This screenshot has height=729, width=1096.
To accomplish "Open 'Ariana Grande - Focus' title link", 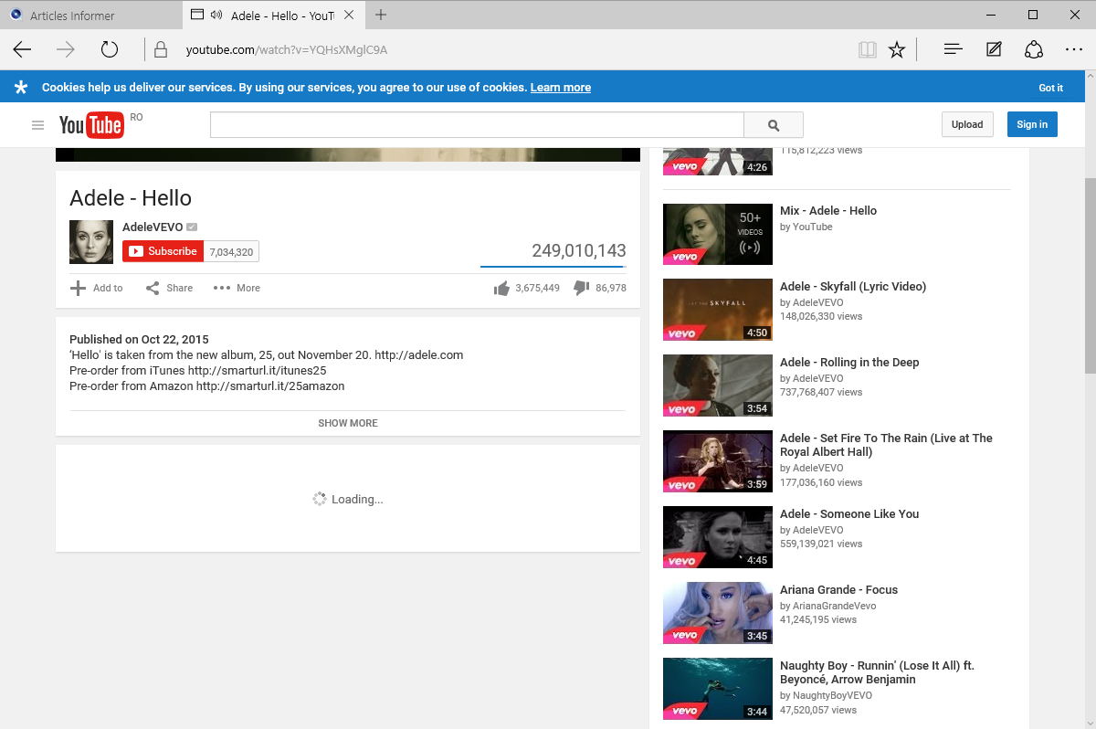I will click(x=838, y=590).
